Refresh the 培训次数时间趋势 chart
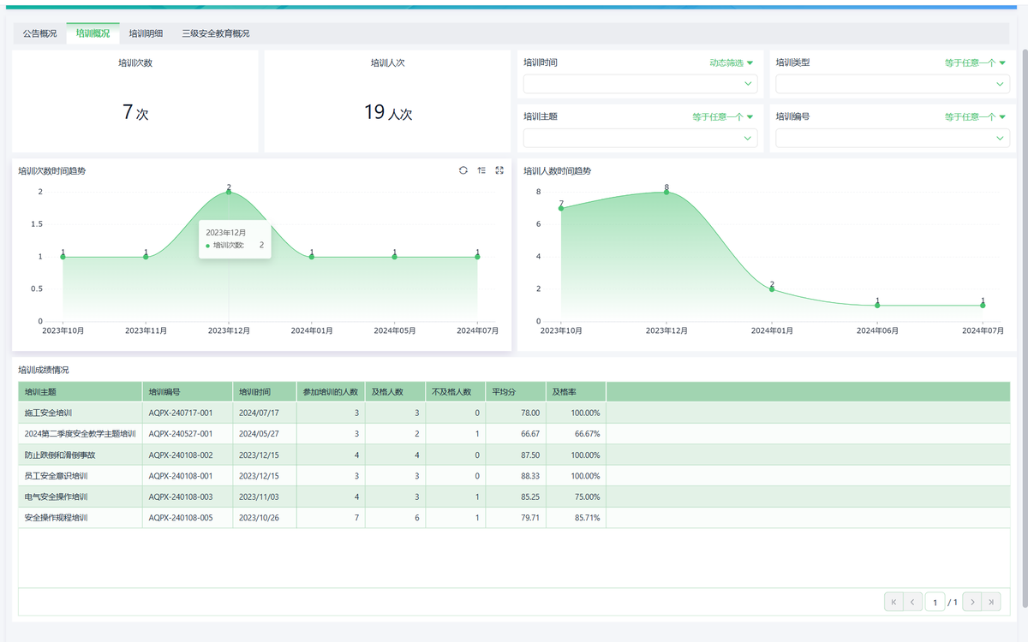 click(x=463, y=170)
